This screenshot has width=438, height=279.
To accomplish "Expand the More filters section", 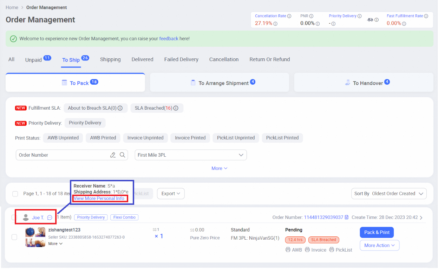I will coord(219,168).
